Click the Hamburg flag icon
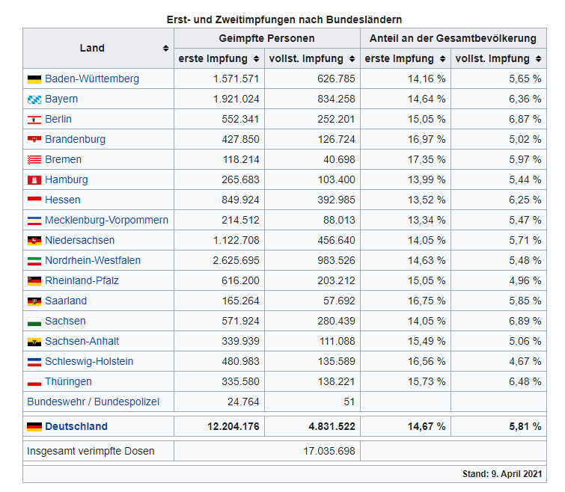Viewport: 565px width, 492px height. (34, 179)
